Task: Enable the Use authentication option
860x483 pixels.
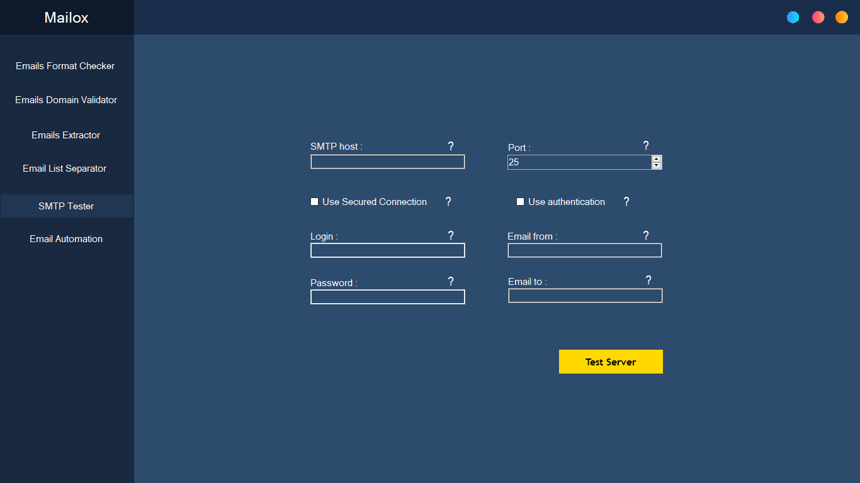Action: point(520,201)
